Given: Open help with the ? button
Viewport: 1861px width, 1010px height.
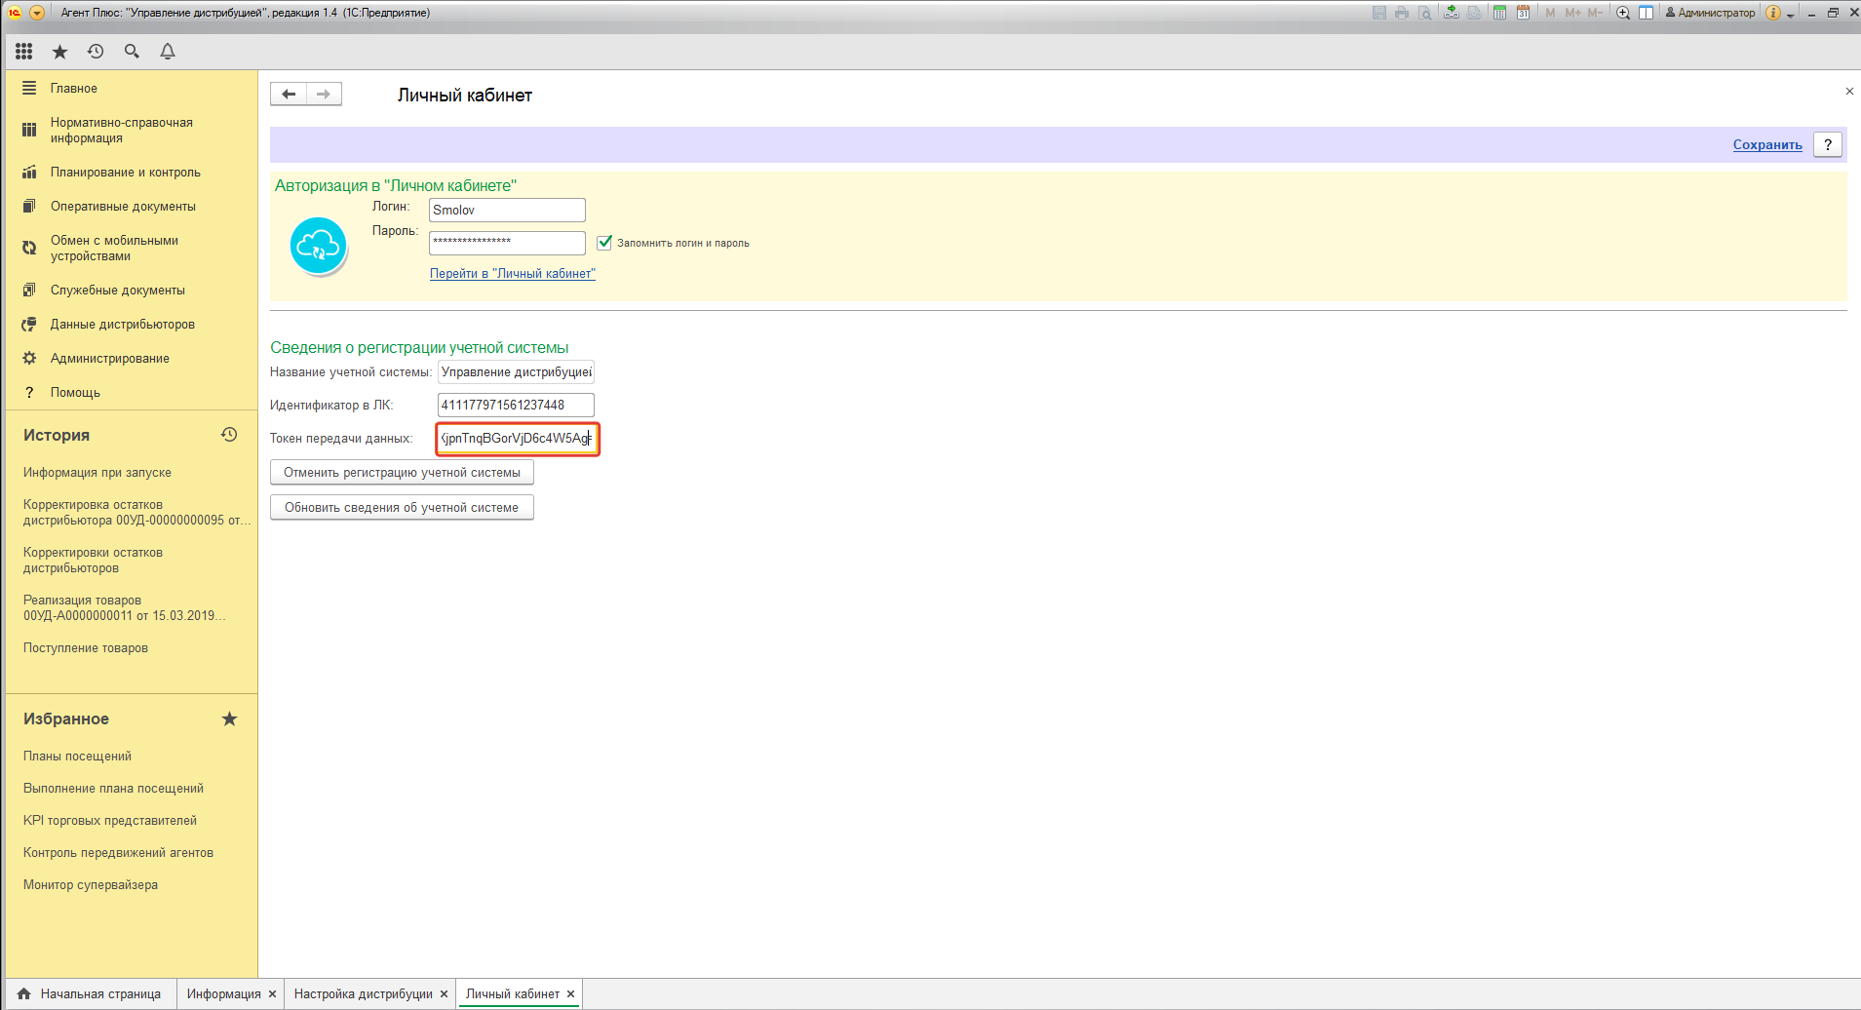Looking at the screenshot, I should [x=1827, y=144].
